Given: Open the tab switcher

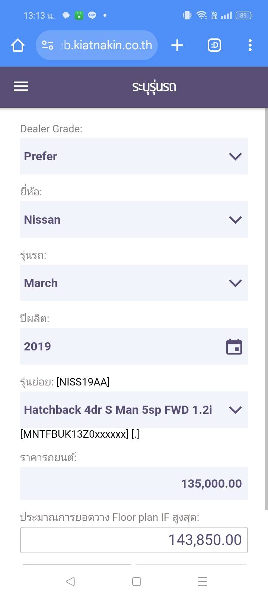Looking at the screenshot, I should click(x=214, y=45).
